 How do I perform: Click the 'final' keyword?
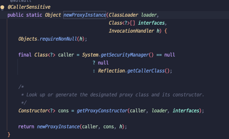tap(25, 55)
